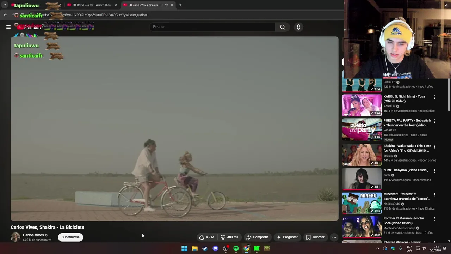Screen dimensions: 451x254
Task: Open KAROL G Tusa thumbnail
Action: point(362,105)
